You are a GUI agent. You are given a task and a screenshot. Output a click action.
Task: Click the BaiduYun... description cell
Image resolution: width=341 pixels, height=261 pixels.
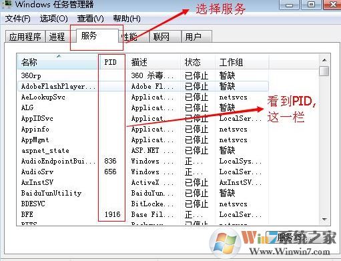tap(152, 193)
